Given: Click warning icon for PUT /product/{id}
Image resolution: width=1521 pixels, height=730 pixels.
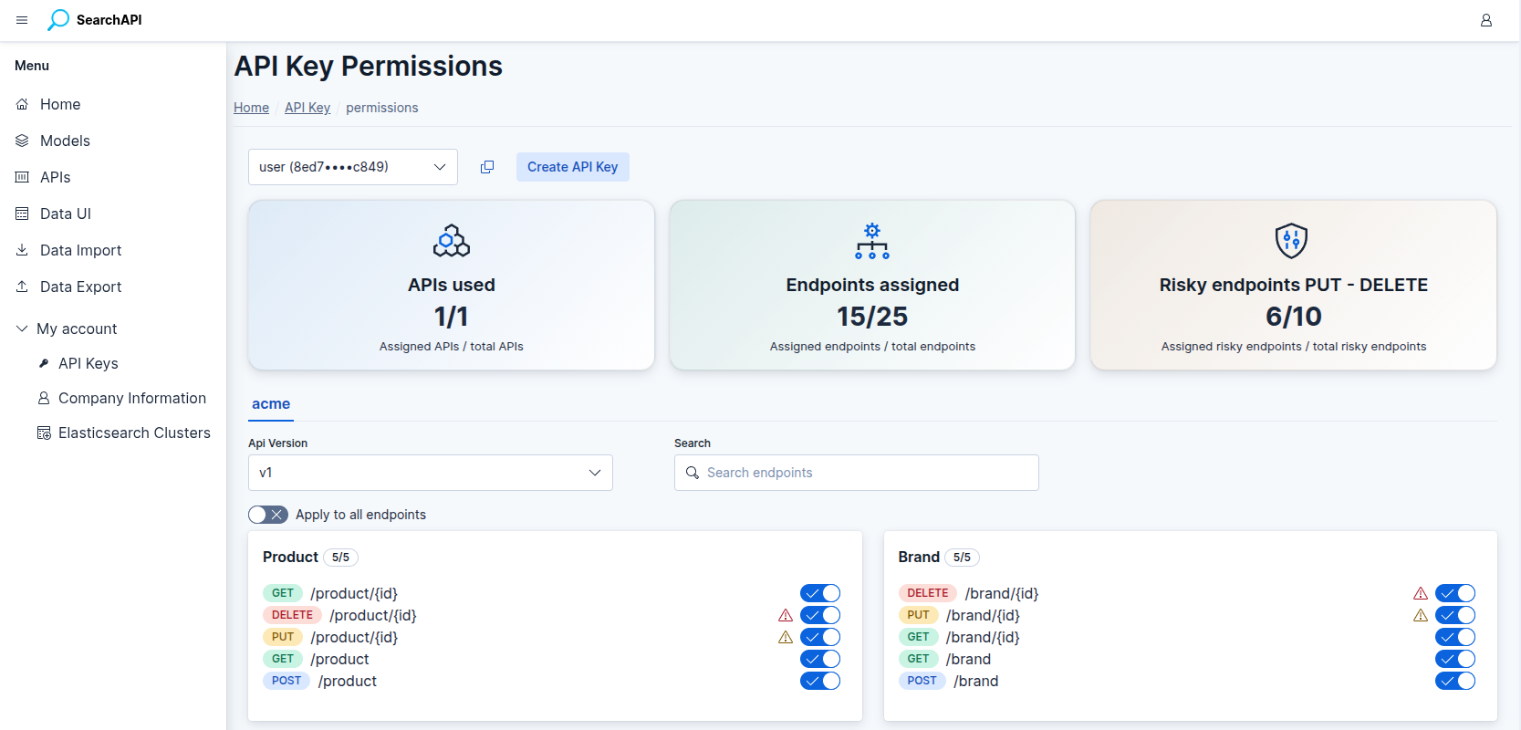Looking at the screenshot, I should tap(786, 637).
